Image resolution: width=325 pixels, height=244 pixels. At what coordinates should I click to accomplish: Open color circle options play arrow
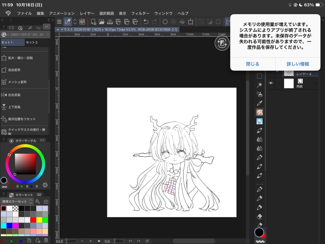(x=45, y=185)
